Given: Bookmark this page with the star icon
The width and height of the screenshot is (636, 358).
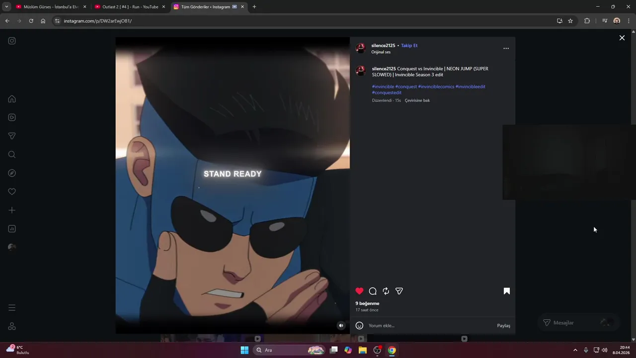Looking at the screenshot, I should pos(570,21).
